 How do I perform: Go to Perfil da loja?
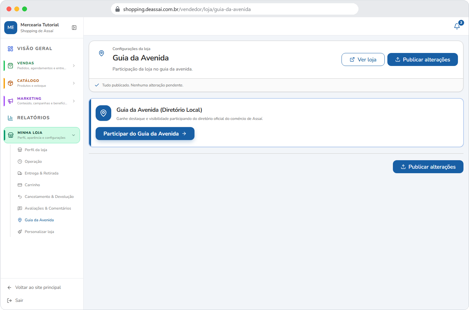tap(36, 150)
